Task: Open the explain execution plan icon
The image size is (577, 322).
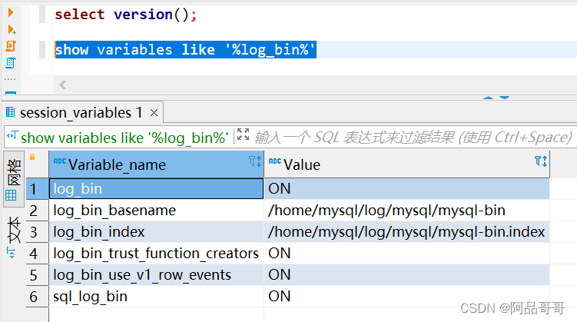Action: [10, 63]
